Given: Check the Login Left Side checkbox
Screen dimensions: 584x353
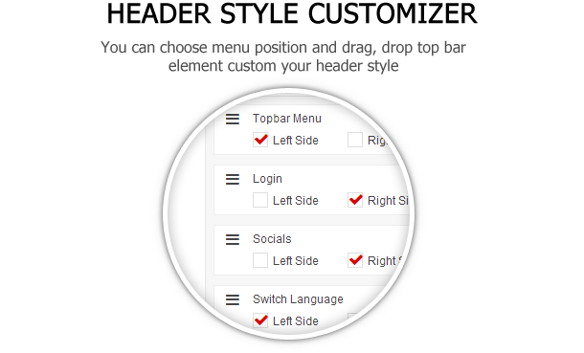Looking at the screenshot, I should (x=260, y=200).
